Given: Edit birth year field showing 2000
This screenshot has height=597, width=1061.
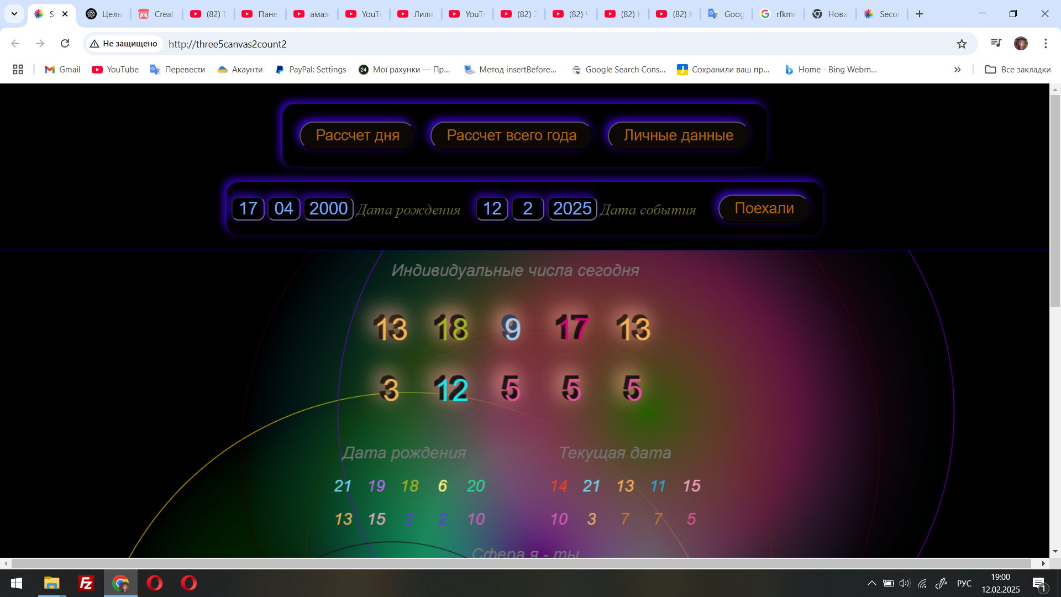Looking at the screenshot, I should click(329, 208).
